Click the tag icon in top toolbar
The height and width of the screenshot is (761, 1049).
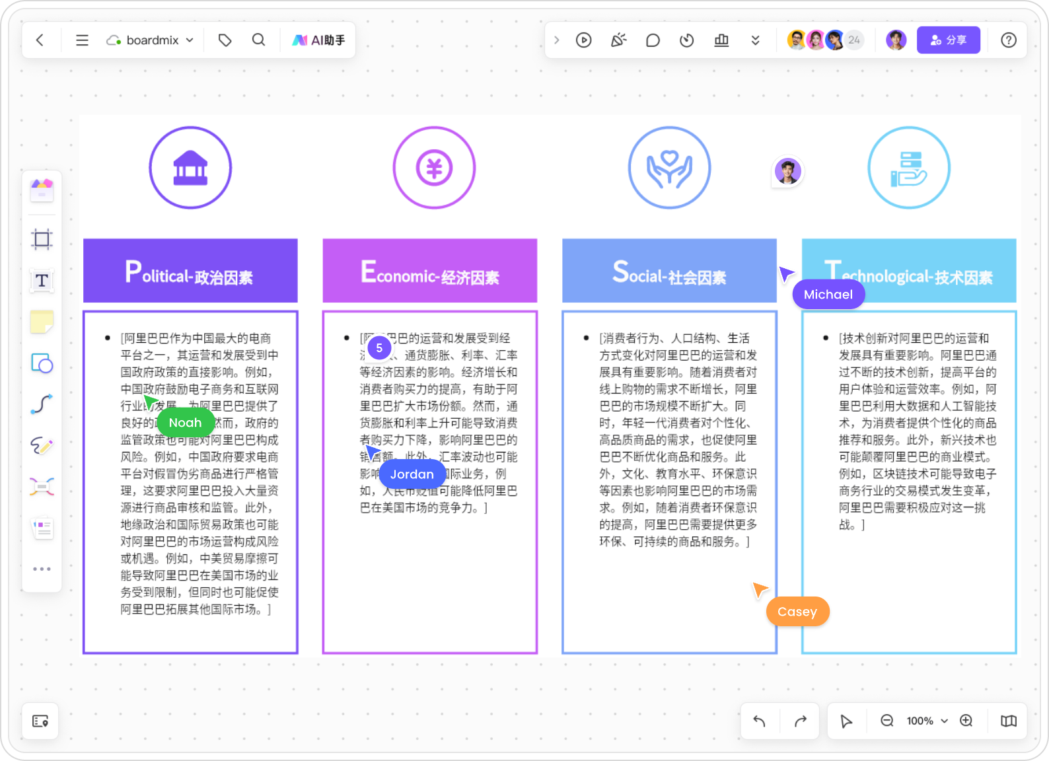(x=225, y=40)
